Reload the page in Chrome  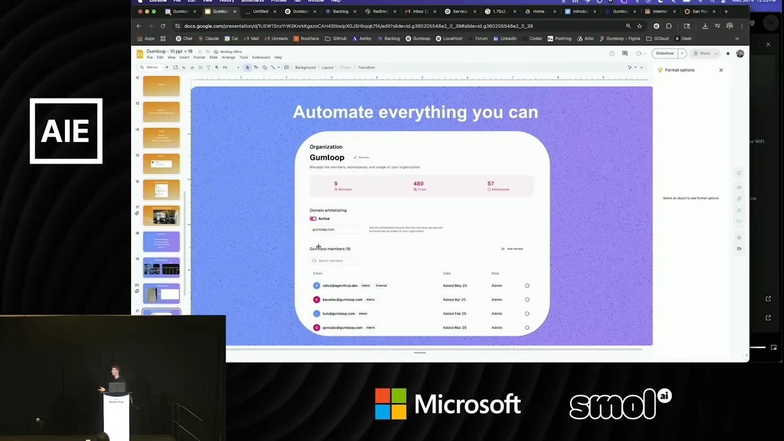click(x=163, y=26)
